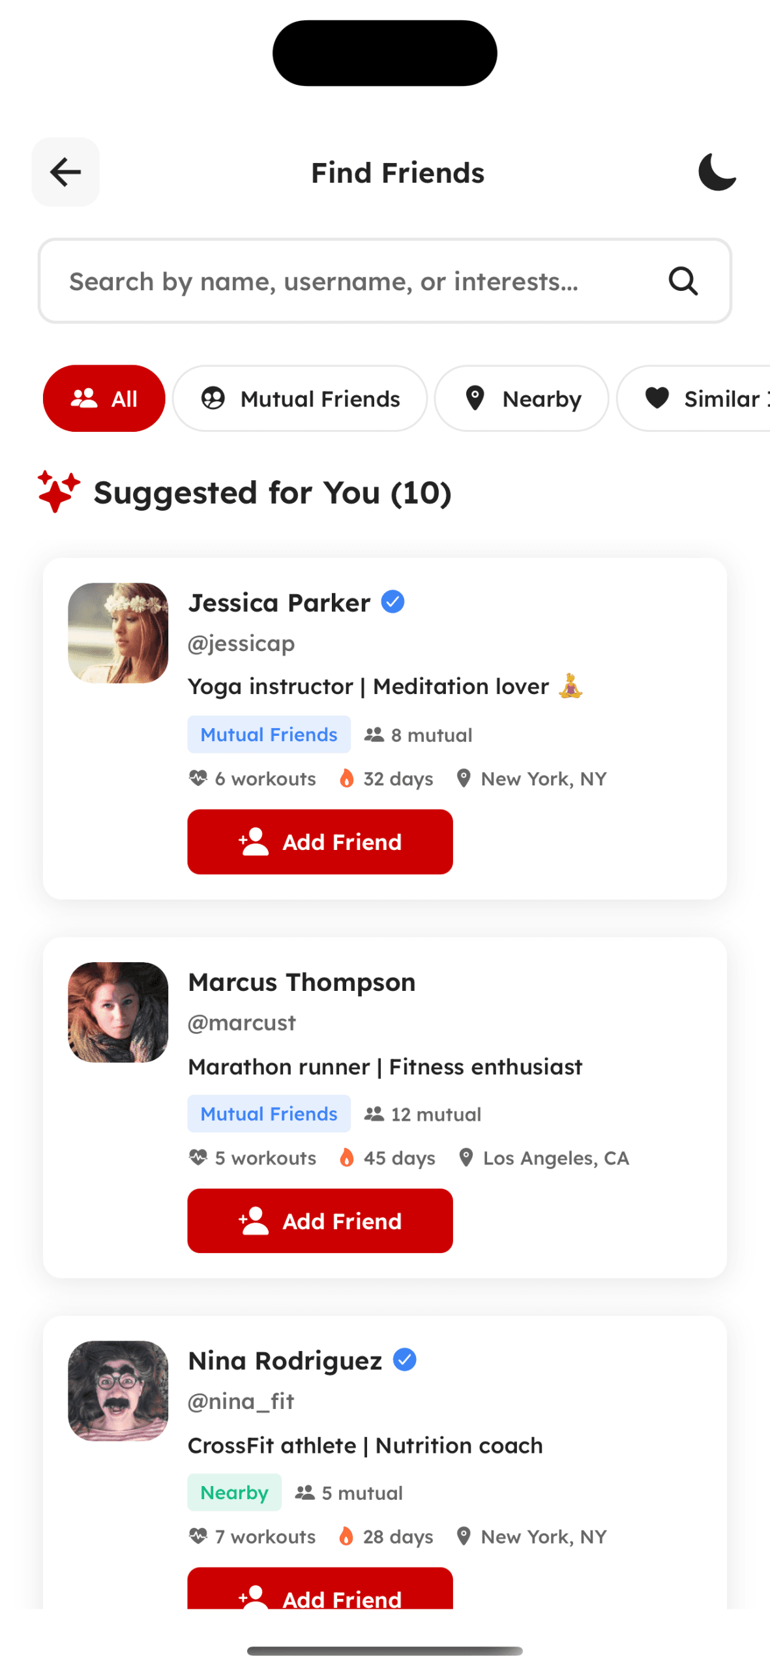770x1670 pixels.
Task: Filter suggestions by Nearby
Action: [x=522, y=399]
